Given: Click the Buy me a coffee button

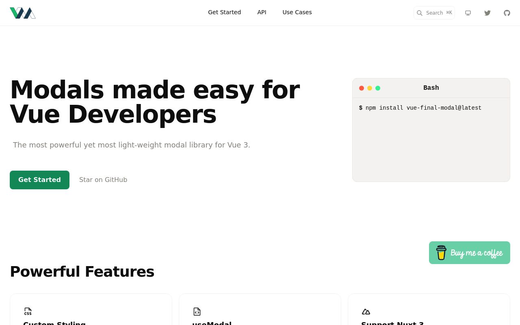Looking at the screenshot, I should 469,252.
